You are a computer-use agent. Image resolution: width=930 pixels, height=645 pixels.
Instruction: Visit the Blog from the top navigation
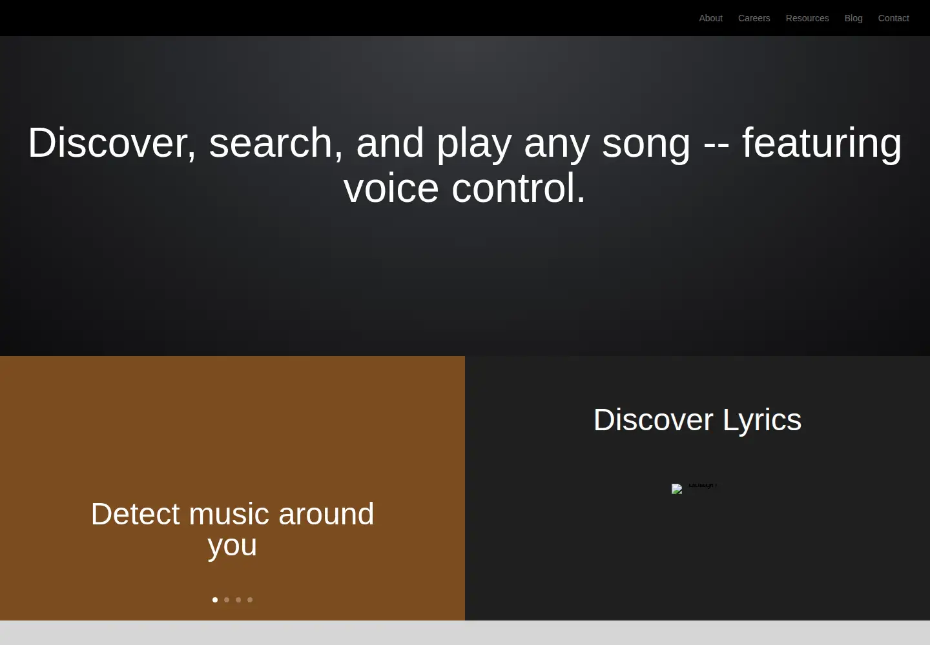point(853,18)
